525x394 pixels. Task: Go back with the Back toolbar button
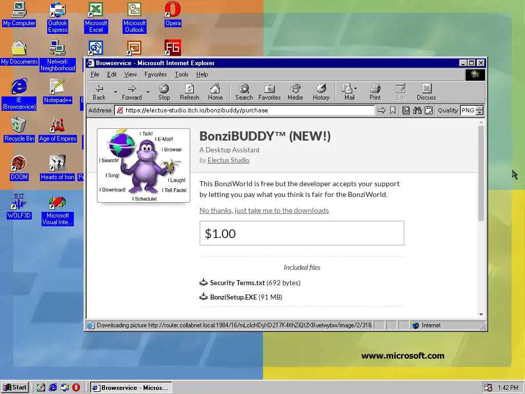click(99, 92)
